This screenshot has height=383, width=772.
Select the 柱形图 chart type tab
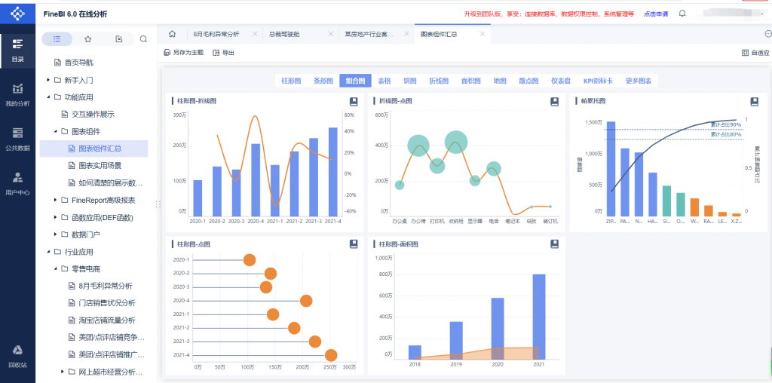(291, 81)
